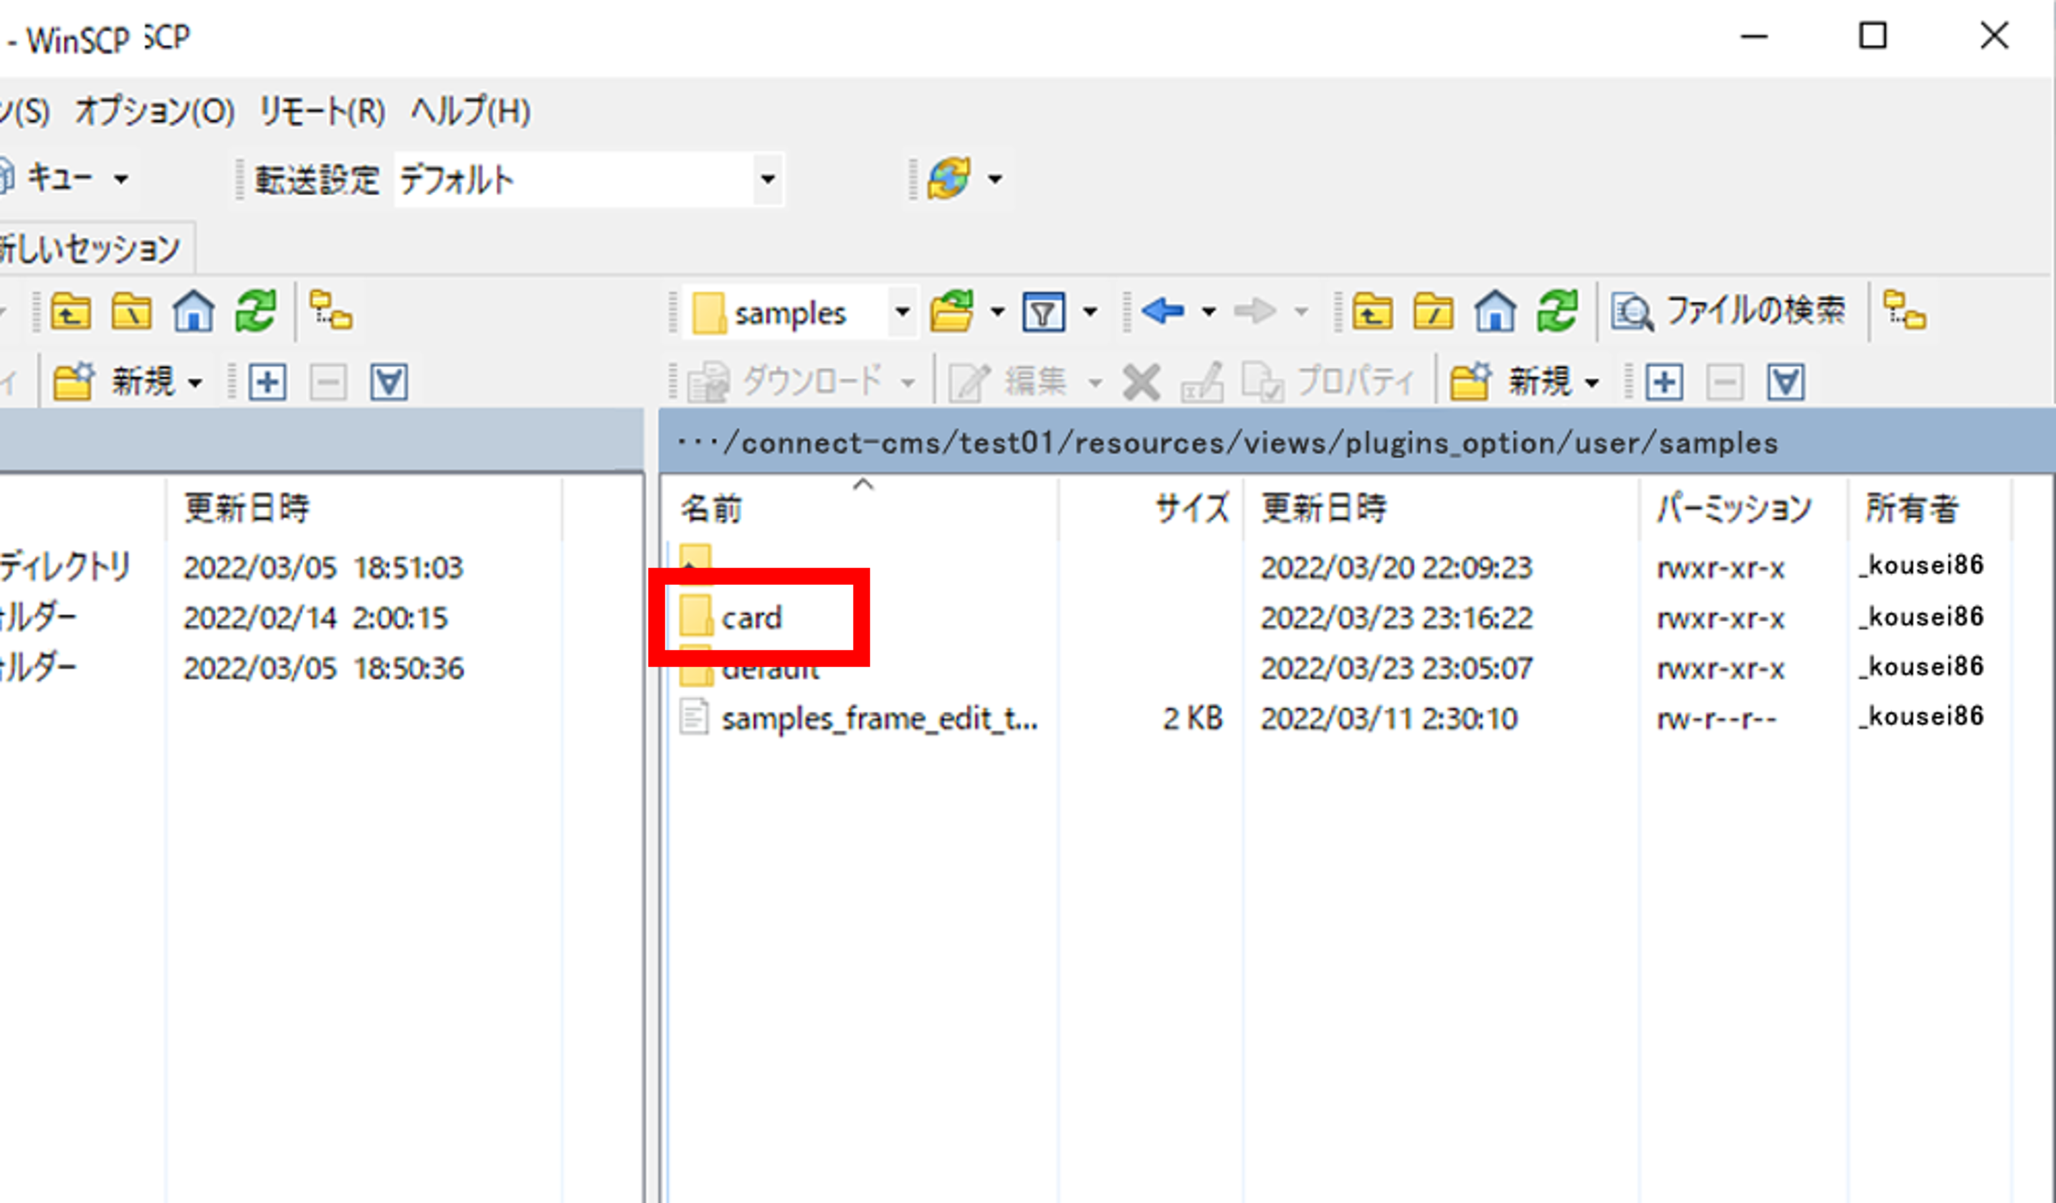Open remote directory bookmark folder icon
Viewport: 2056px width, 1203px height.
(951, 311)
